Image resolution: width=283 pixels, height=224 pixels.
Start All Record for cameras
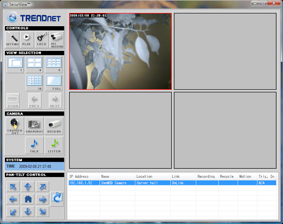[57, 40]
